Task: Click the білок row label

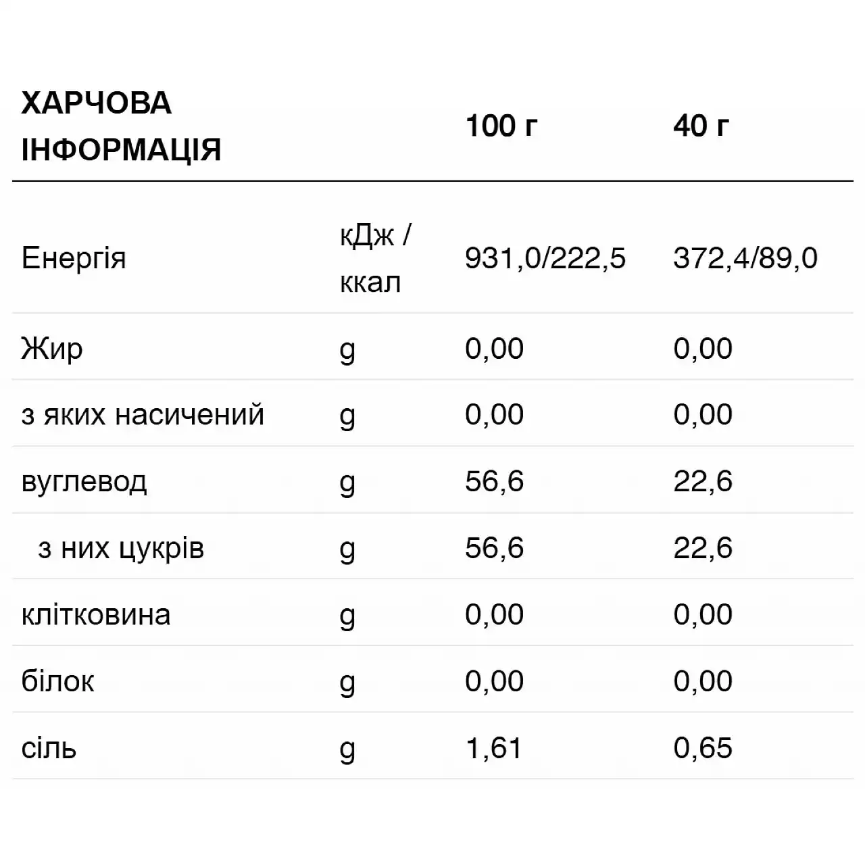Action: click(x=57, y=681)
